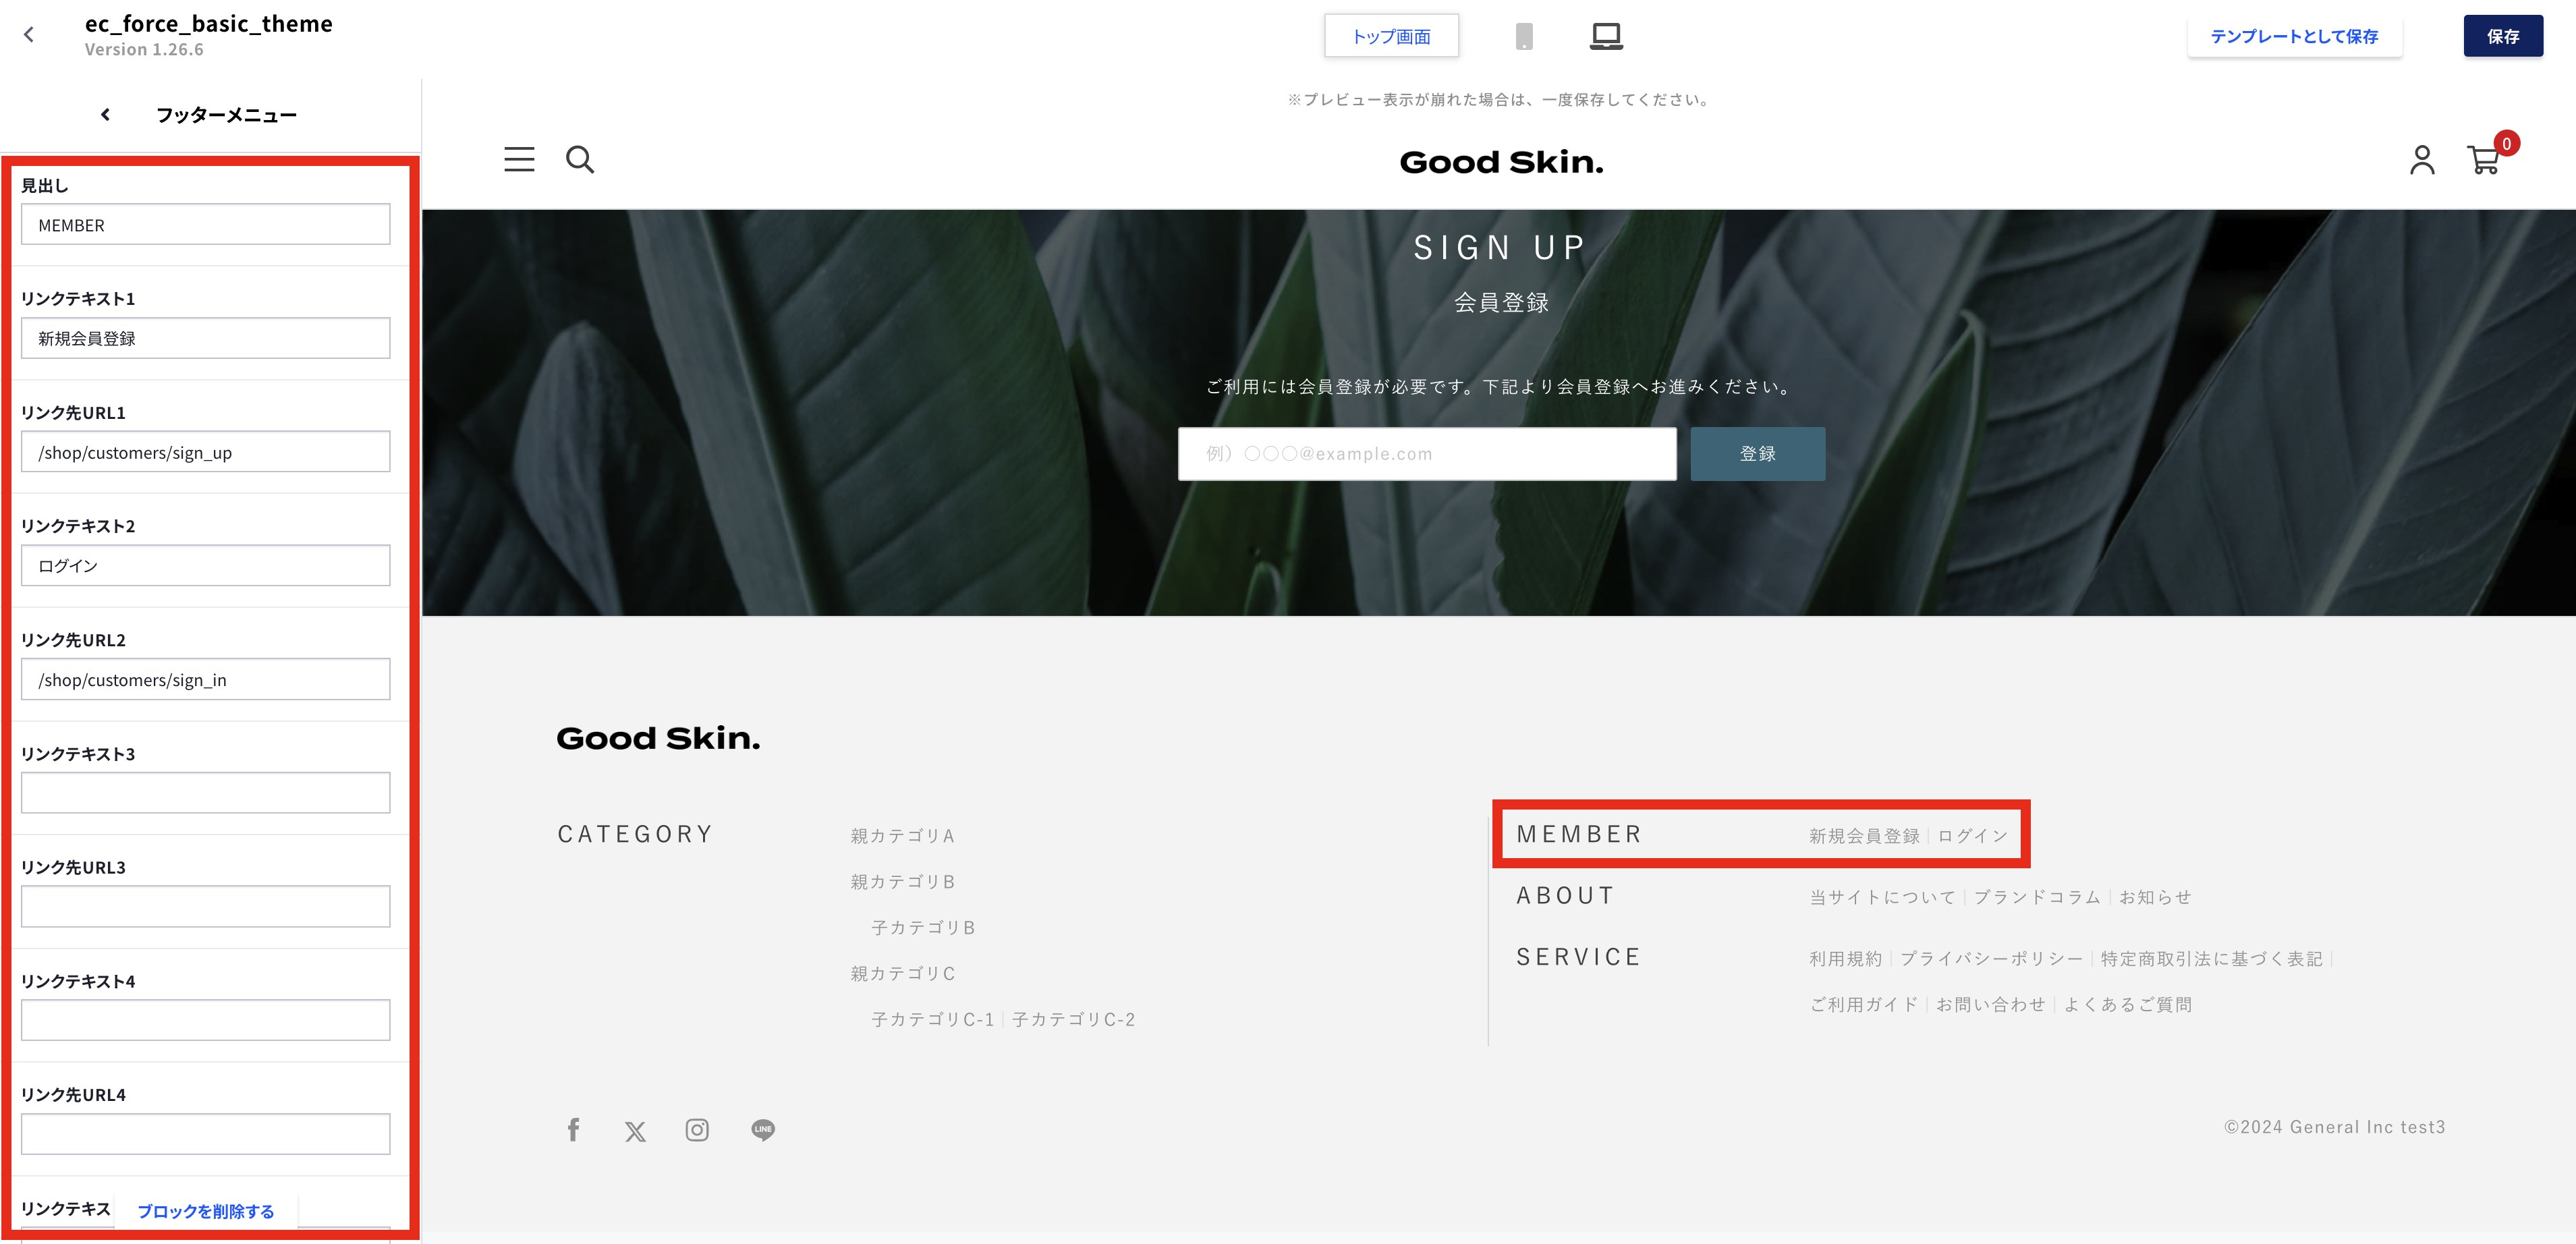
Task: Click the LINE icon in the footer
Action: pyautogui.click(x=762, y=1129)
